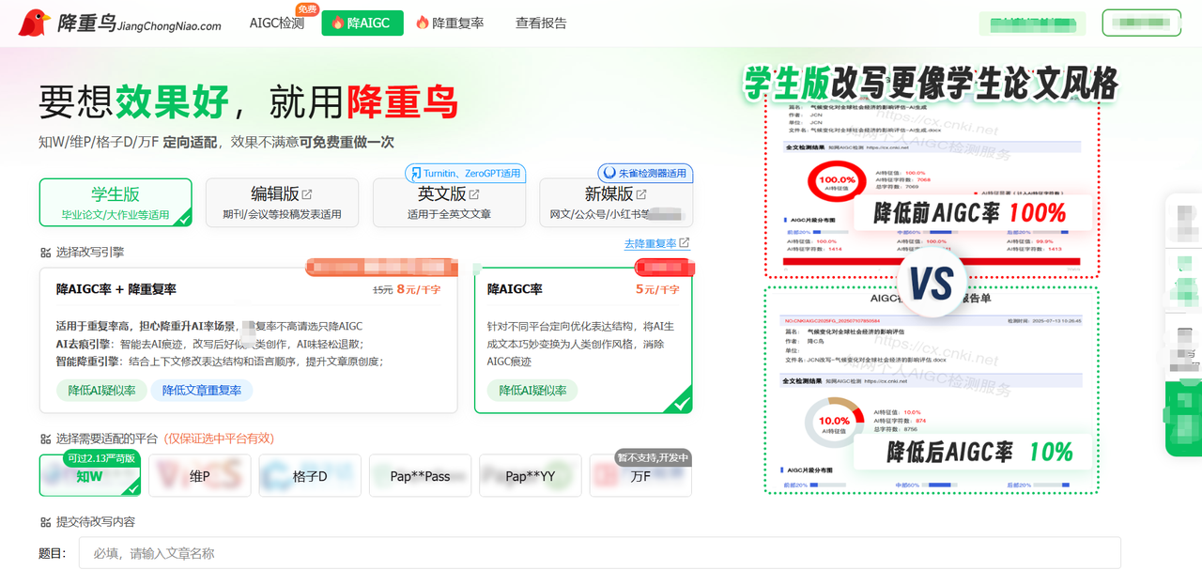Focus the 题目 article title input

coord(599,553)
